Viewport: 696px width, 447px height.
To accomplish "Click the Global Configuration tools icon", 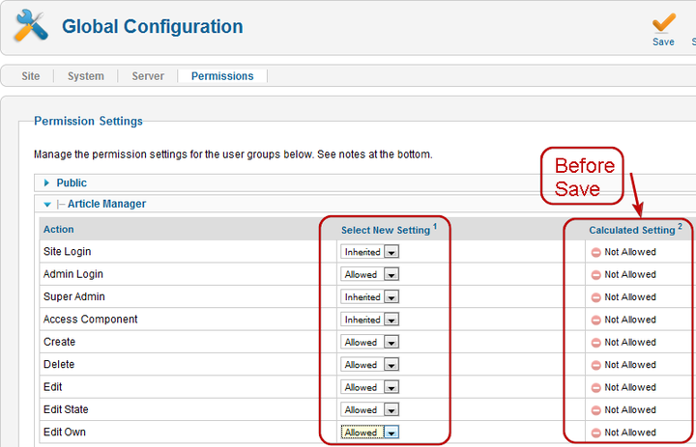I will tap(30, 27).
